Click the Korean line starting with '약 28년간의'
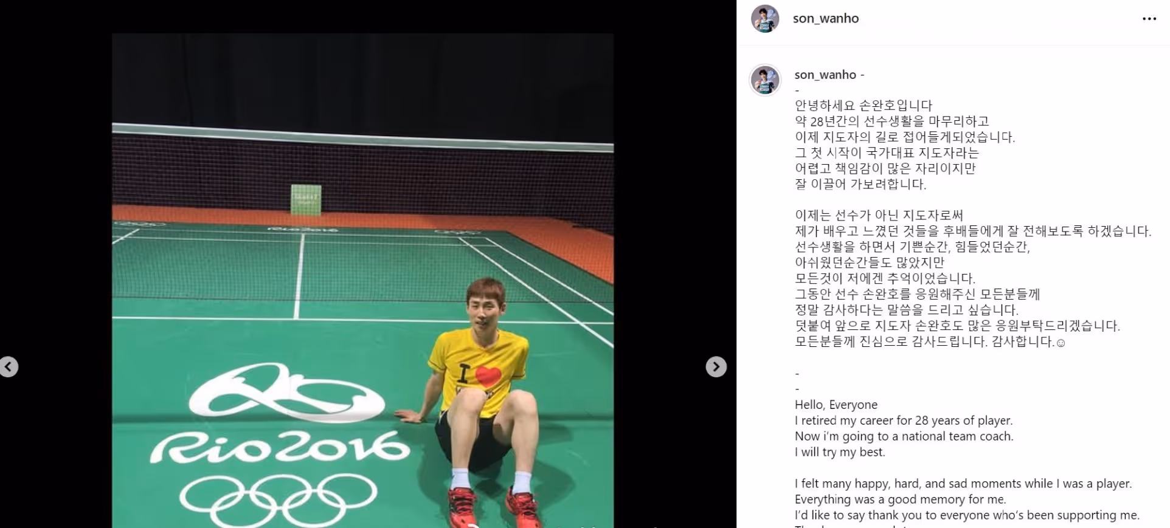1170x528 pixels. (891, 122)
